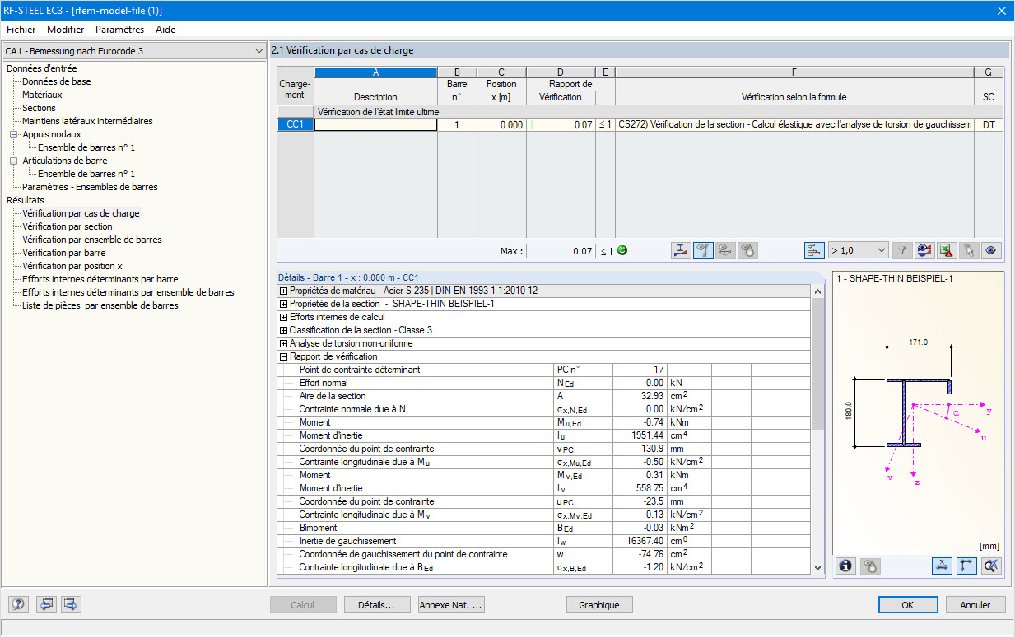Open the Fichier menu
Image resolution: width=1015 pixels, height=638 pixels.
(x=21, y=29)
